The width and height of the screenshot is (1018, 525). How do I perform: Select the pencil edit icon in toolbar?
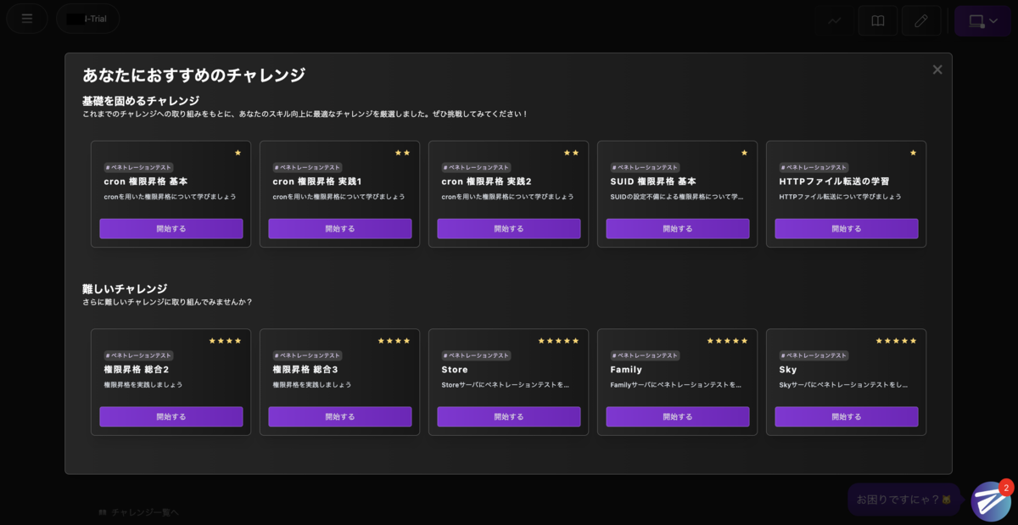[x=921, y=20]
